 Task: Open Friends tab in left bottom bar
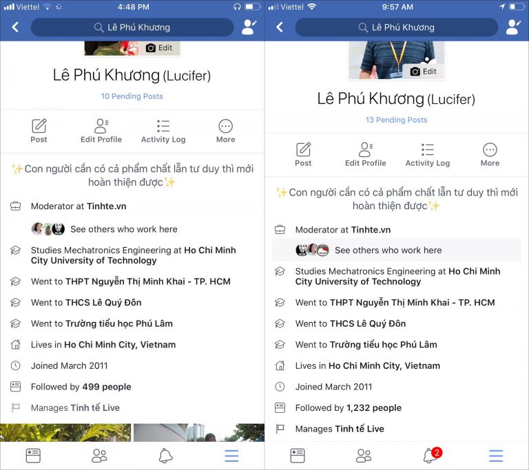pyautogui.click(x=99, y=456)
